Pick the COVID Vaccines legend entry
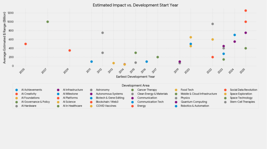This screenshot has width=267, height=149. click(x=106, y=106)
